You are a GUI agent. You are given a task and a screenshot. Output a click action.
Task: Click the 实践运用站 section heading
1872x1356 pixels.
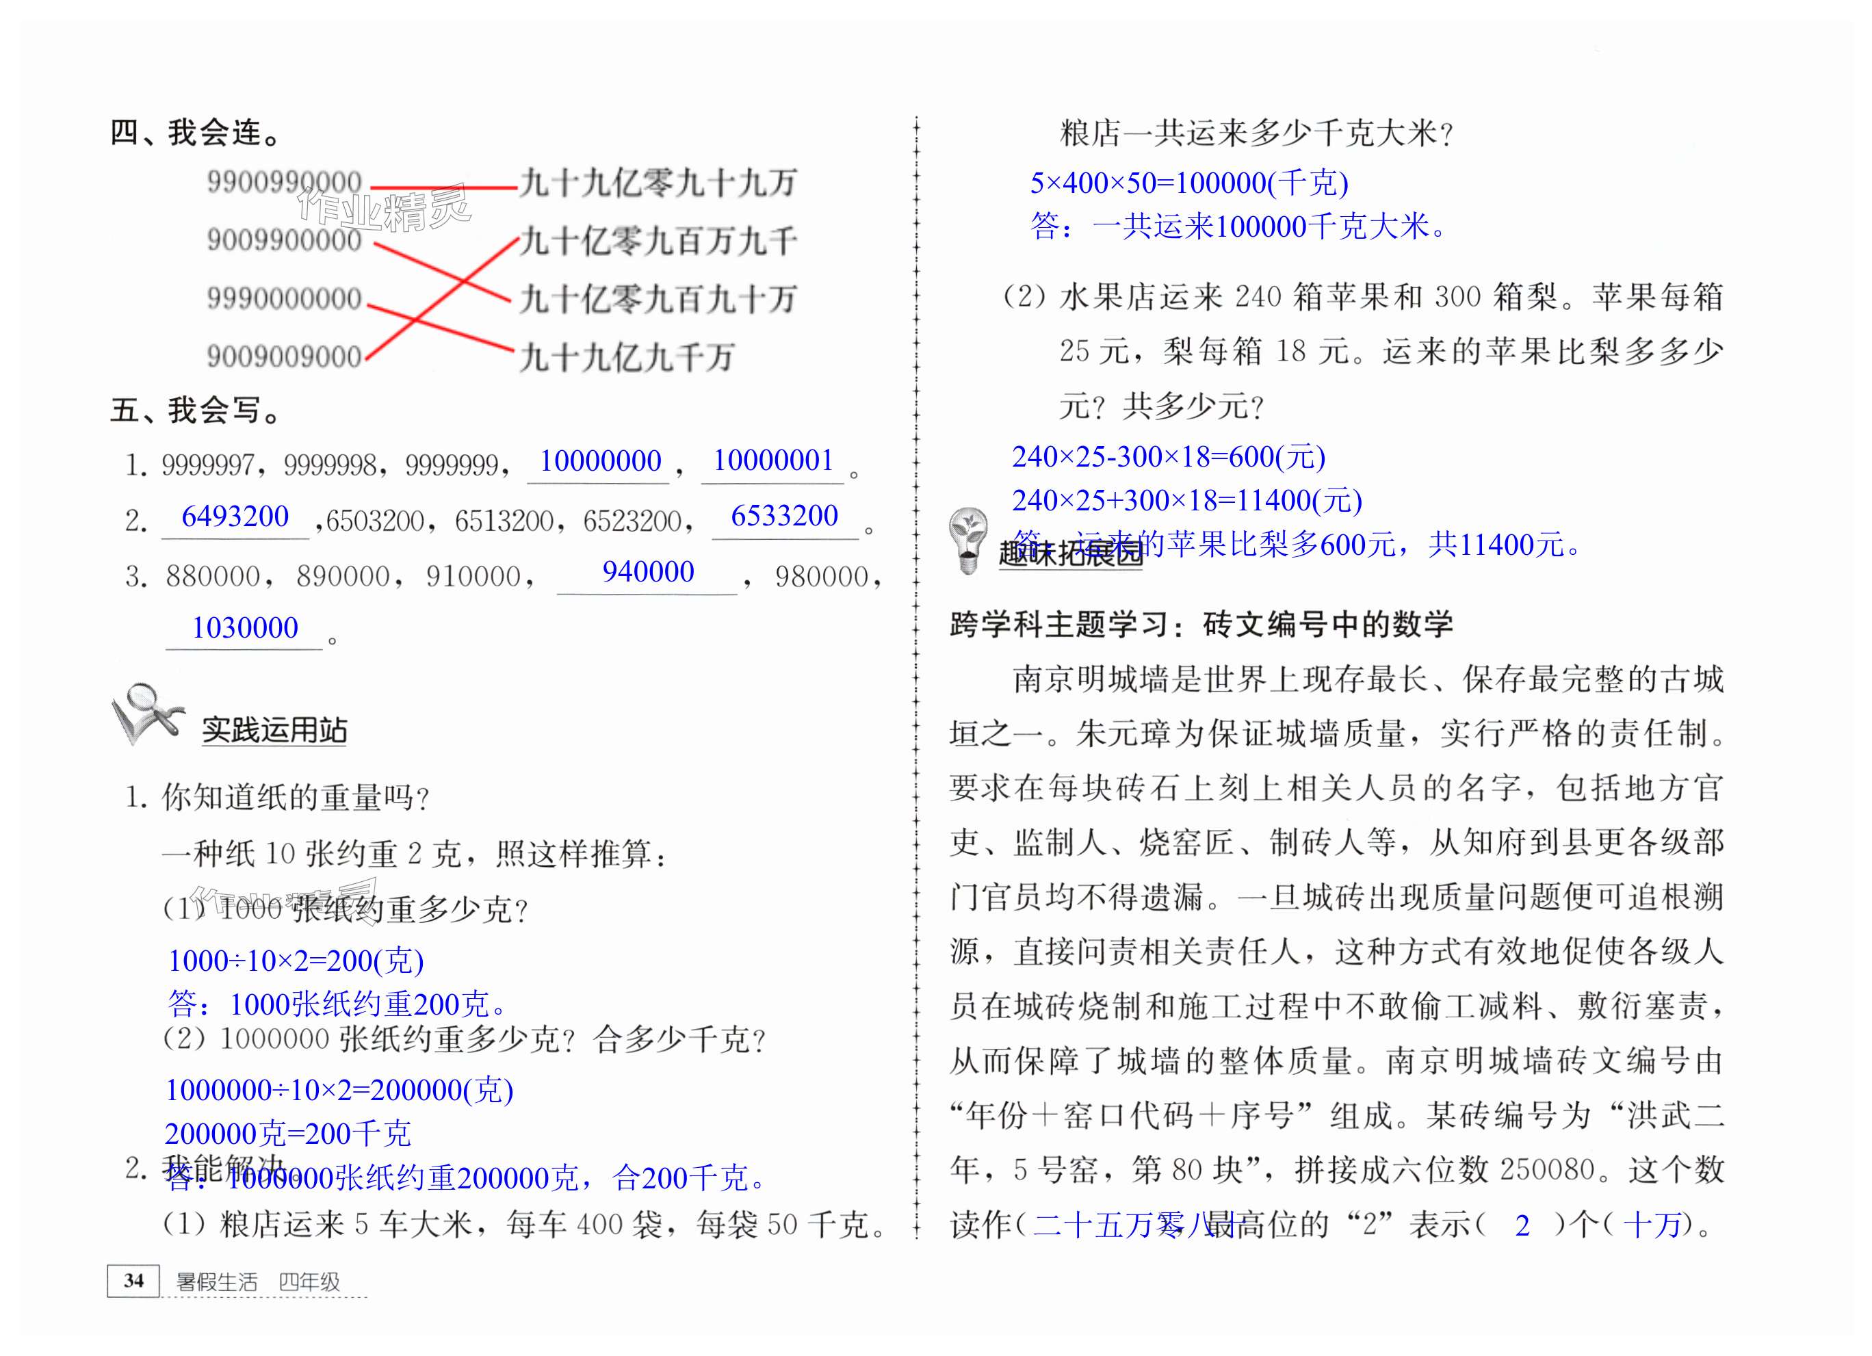click(274, 731)
